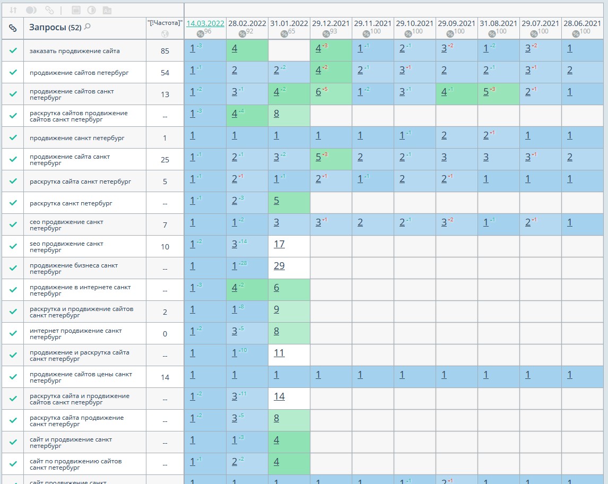Click the Aa text icon in the toolbar
This screenshot has width=608, height=484.
[107, 10]
